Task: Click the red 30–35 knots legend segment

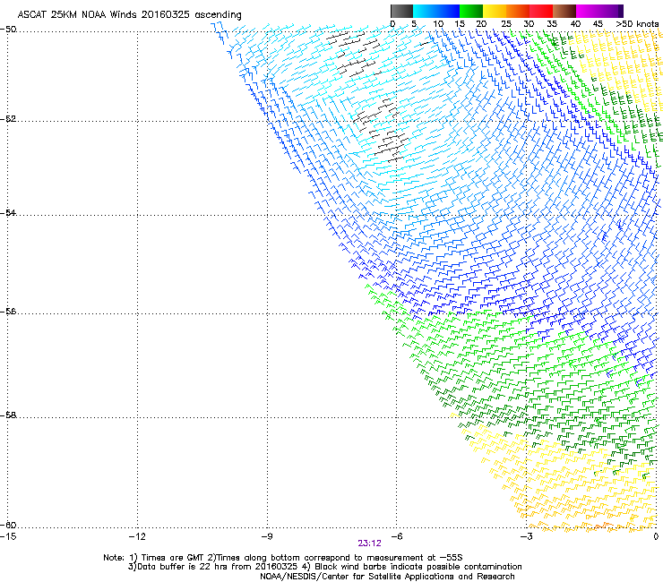Action: [x=541, y=11]
